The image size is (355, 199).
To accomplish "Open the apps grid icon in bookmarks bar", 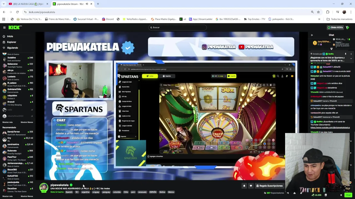I will click(x=4, y=19).
